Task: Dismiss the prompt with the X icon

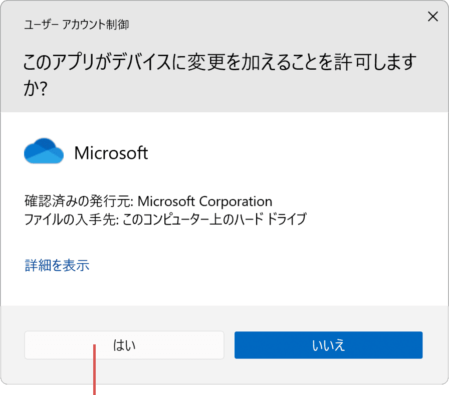Action: point(432,17)
